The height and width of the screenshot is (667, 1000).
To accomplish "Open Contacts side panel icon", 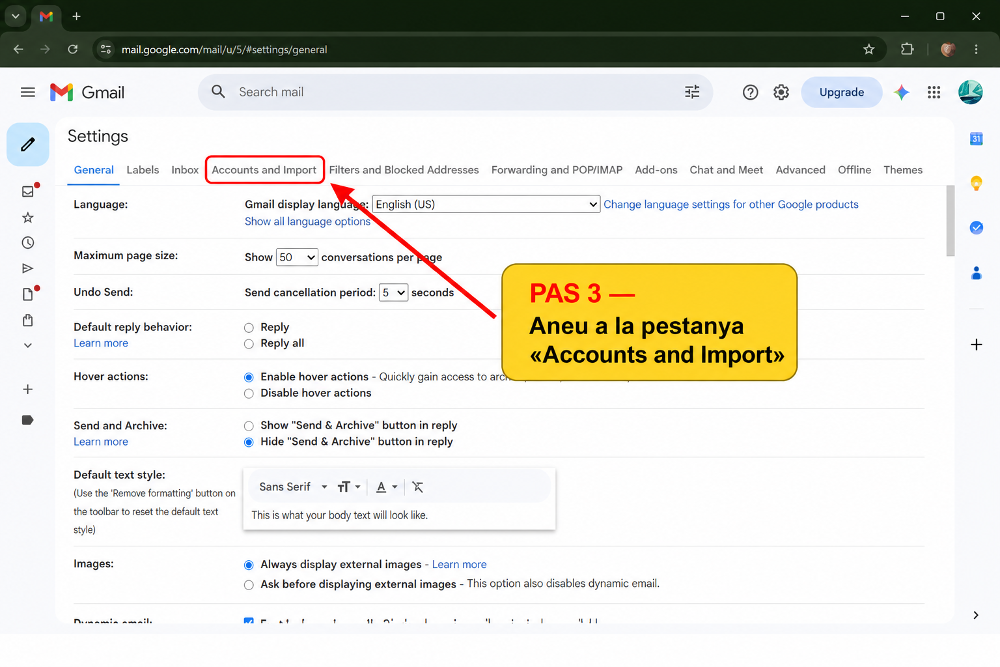I will (976, 273).
